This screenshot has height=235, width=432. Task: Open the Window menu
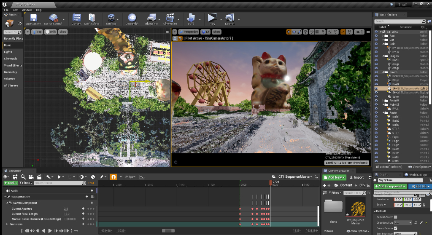click(x=27, y=10)
